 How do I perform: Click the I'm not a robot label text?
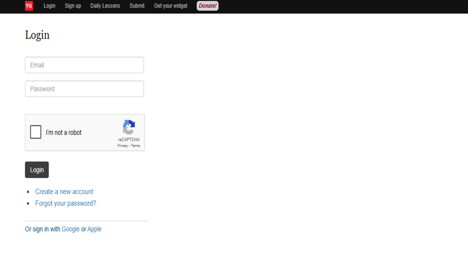(64, 133)
